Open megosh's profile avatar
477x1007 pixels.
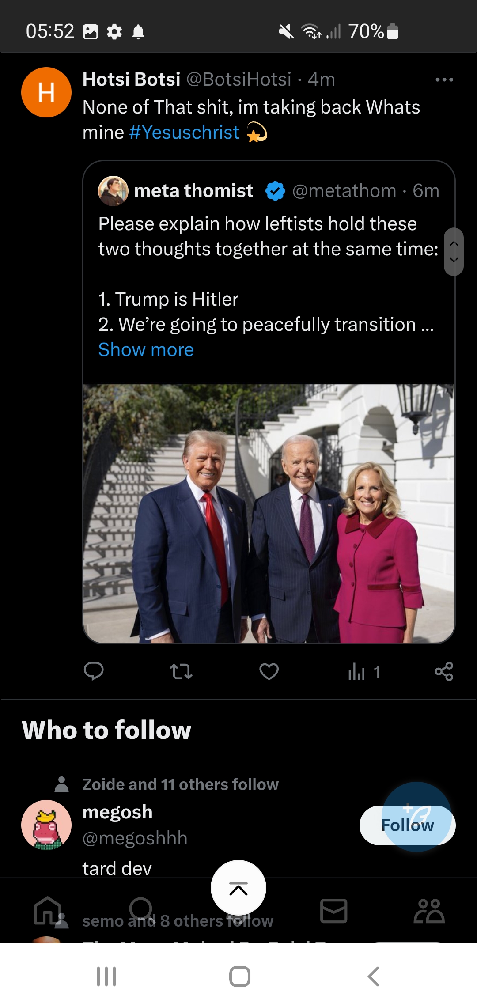[46, 825]
